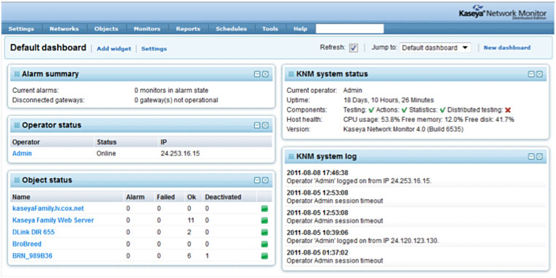Click green status icon for DLink DIR 655
The height and width of the screenshot is (278, 556).
click(x=264, y=232)
